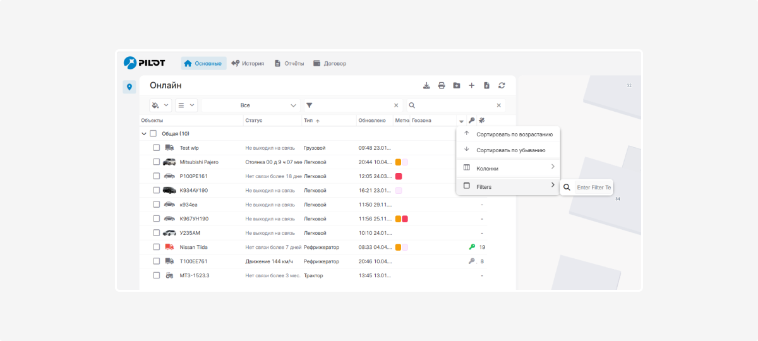
Task: Open the Все dropdown filter
Action: click(x=250, y=105)
